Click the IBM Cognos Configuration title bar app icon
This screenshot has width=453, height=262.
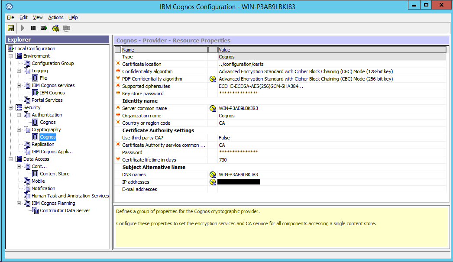point(9,6)
